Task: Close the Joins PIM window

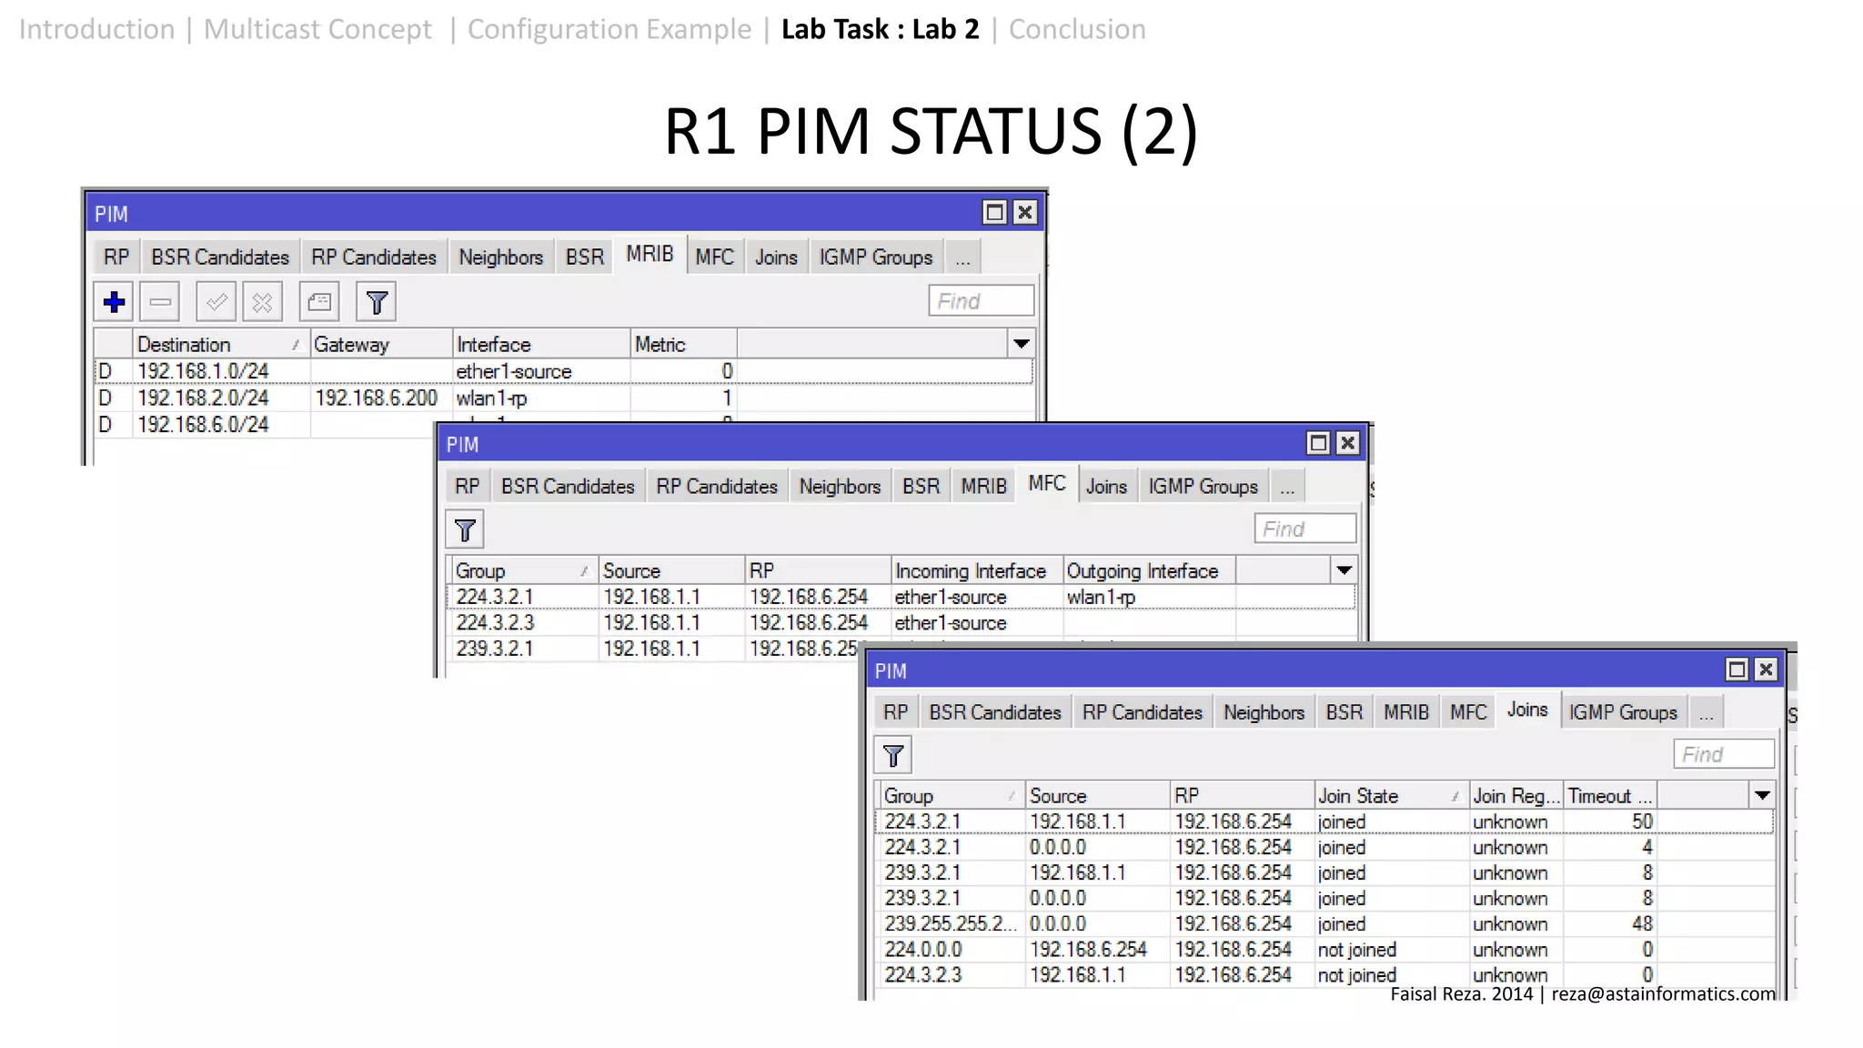Action: [1767, 670]
